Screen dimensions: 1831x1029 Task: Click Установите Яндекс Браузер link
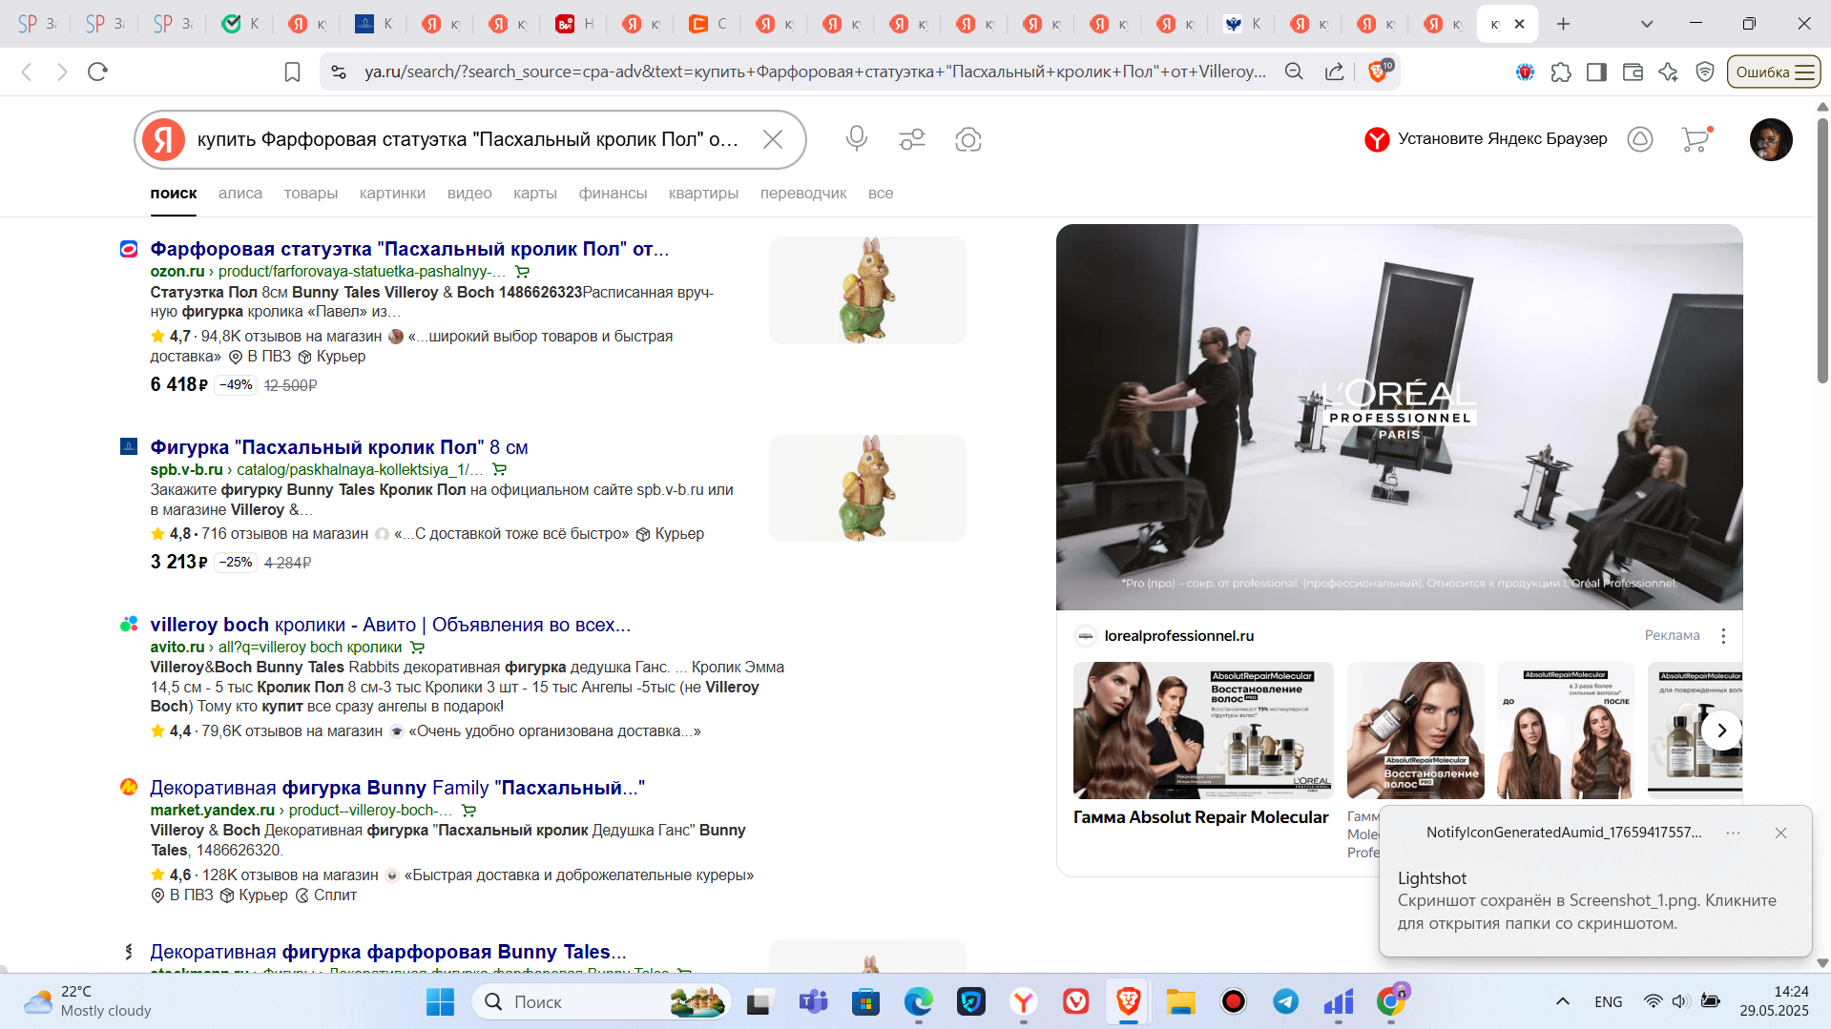click(x=1503, y=139)
